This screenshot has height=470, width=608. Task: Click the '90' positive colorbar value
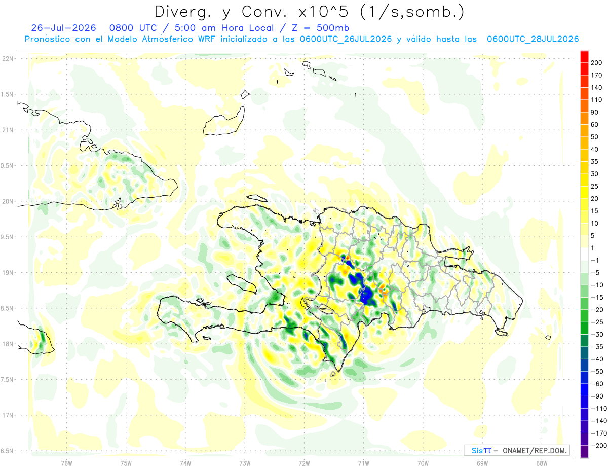[x=595, y=112]
